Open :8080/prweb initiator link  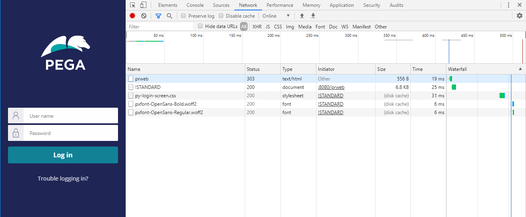pos(331,87)
